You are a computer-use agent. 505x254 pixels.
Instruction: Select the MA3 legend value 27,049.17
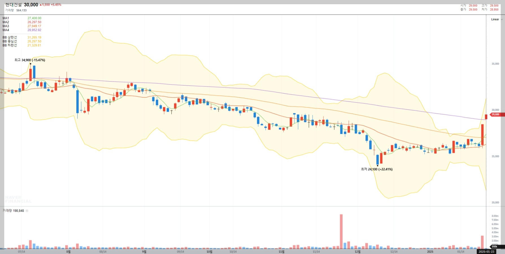click(x=34, y=26)
